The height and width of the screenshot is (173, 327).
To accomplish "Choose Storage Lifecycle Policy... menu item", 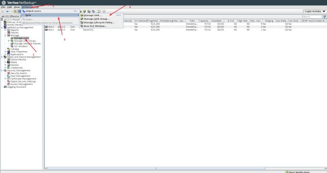I will 101,22.
